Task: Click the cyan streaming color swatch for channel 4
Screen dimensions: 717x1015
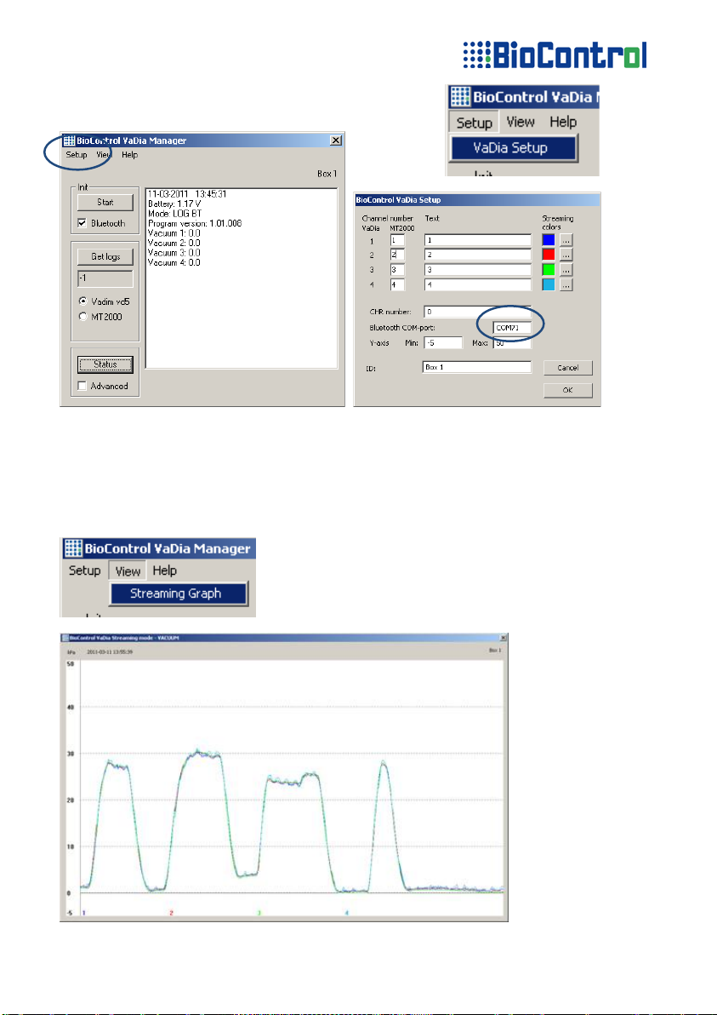Action: pyautogui.click(x=549, y=284)
